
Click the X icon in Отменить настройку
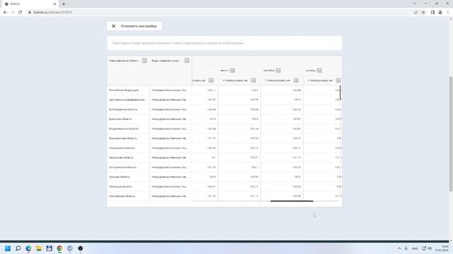(x=113, y=26)
